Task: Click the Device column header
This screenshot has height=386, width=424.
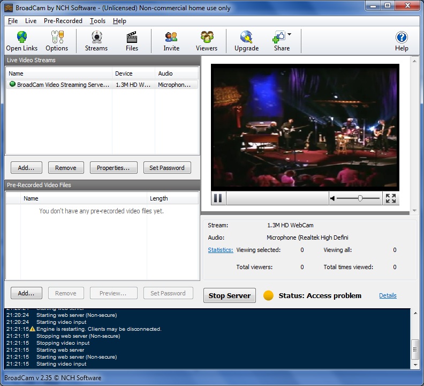Action: (134, 73)
